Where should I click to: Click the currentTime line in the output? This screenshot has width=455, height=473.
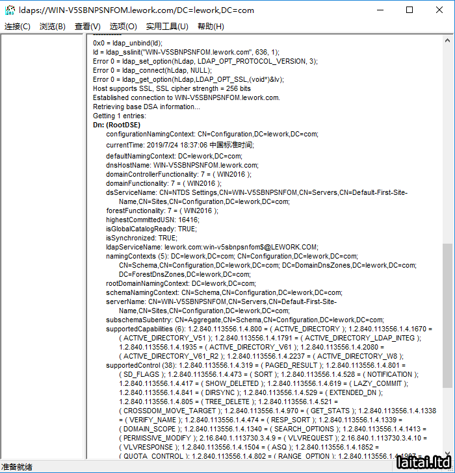tap(180, 145)
